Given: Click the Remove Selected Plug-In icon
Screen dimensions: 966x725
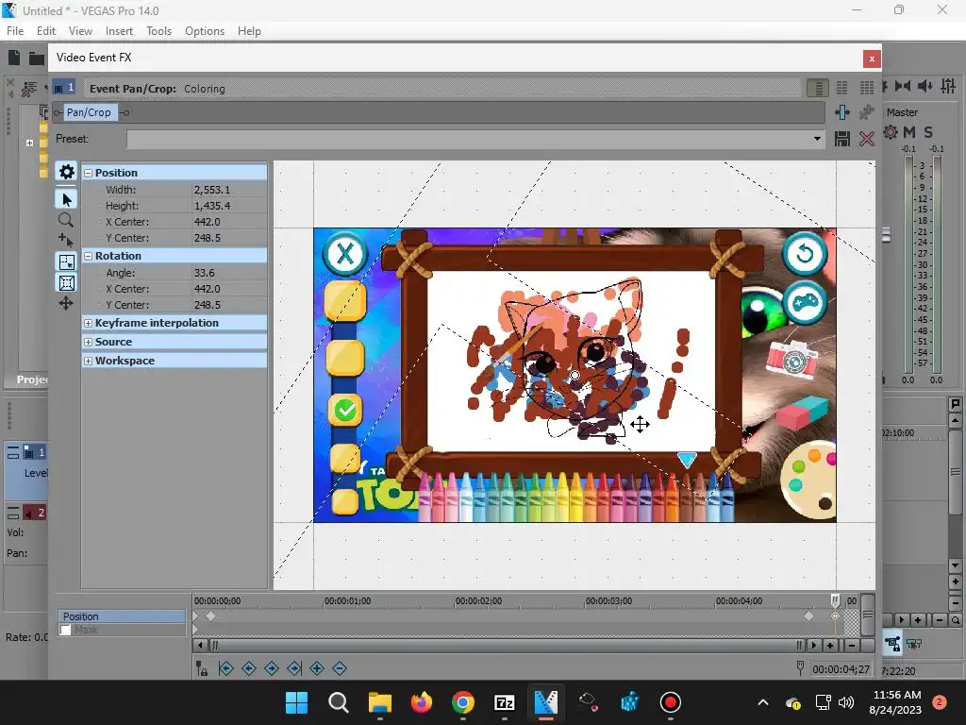Looking at the screenshot, I should (x=867, y=112).
